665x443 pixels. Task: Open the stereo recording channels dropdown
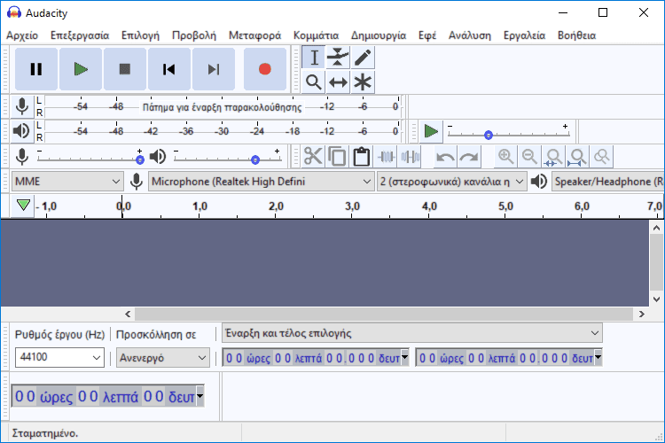click(x=452, y=182)
